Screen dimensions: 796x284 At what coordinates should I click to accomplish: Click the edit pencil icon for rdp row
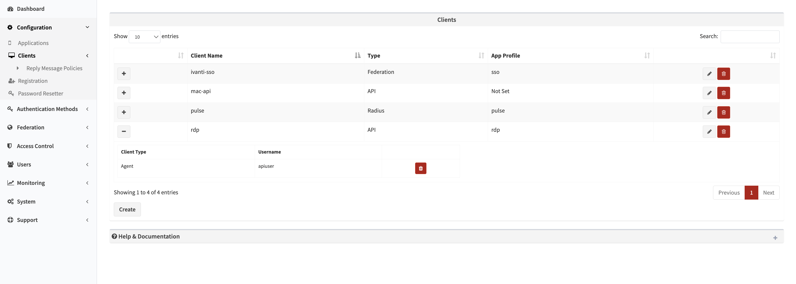(x=709, y=131)
